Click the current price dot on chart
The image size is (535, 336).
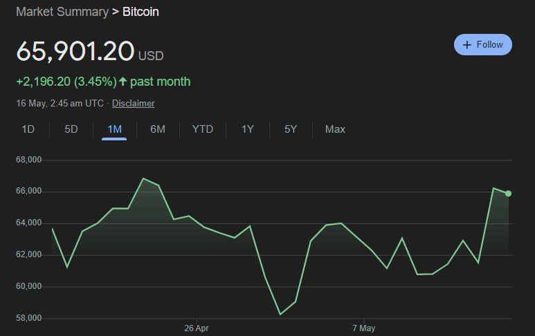click(508, 194)
